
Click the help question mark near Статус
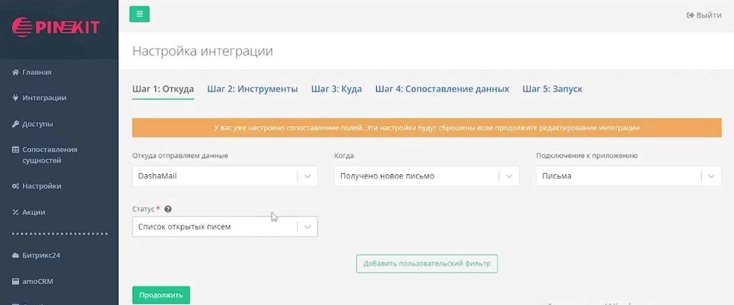pyautogui.click(x=168, y=209)
